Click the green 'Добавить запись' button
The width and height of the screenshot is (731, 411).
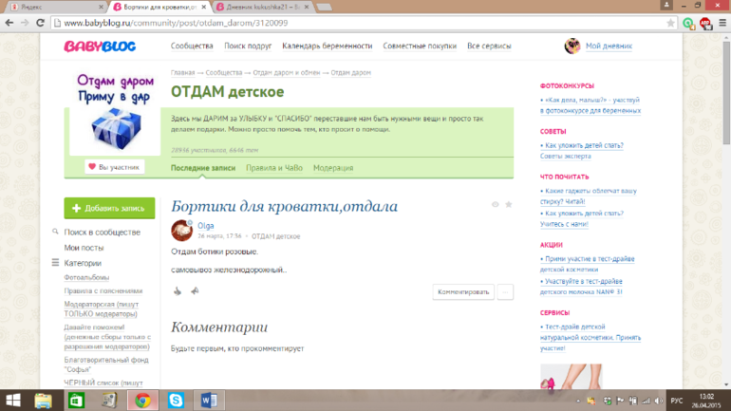[109, 208]
